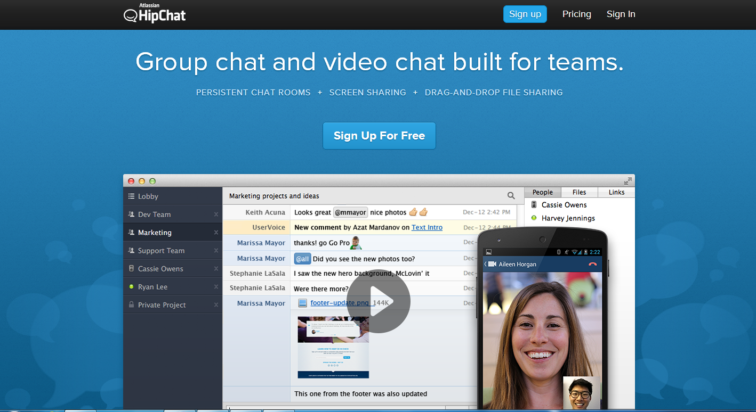Image resolution: width=756 pixels, height=412 pixels.
Task: Click Stephanie LaSala beside hero background message
Action: (258, 274)
